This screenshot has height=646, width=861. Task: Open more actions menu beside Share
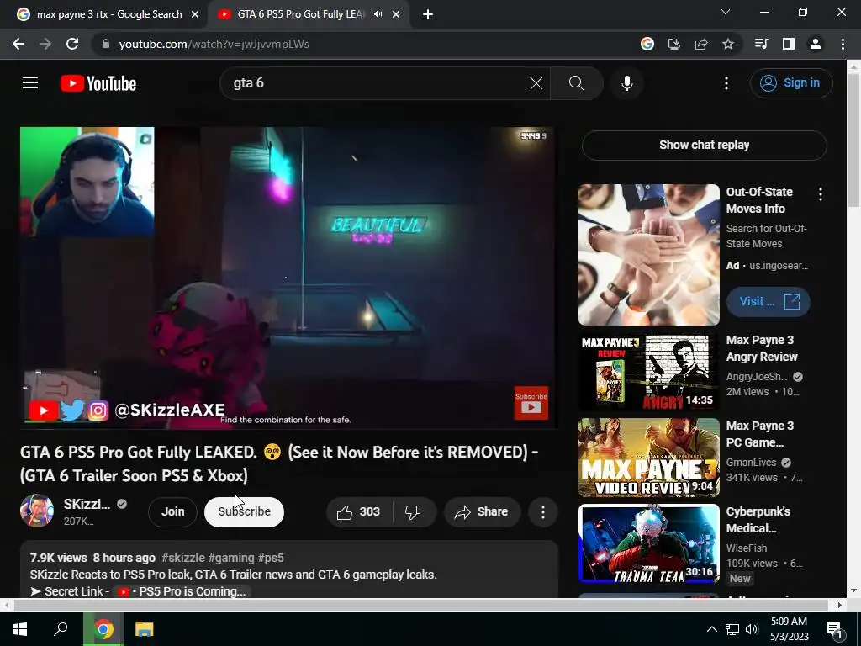[542, 512]
